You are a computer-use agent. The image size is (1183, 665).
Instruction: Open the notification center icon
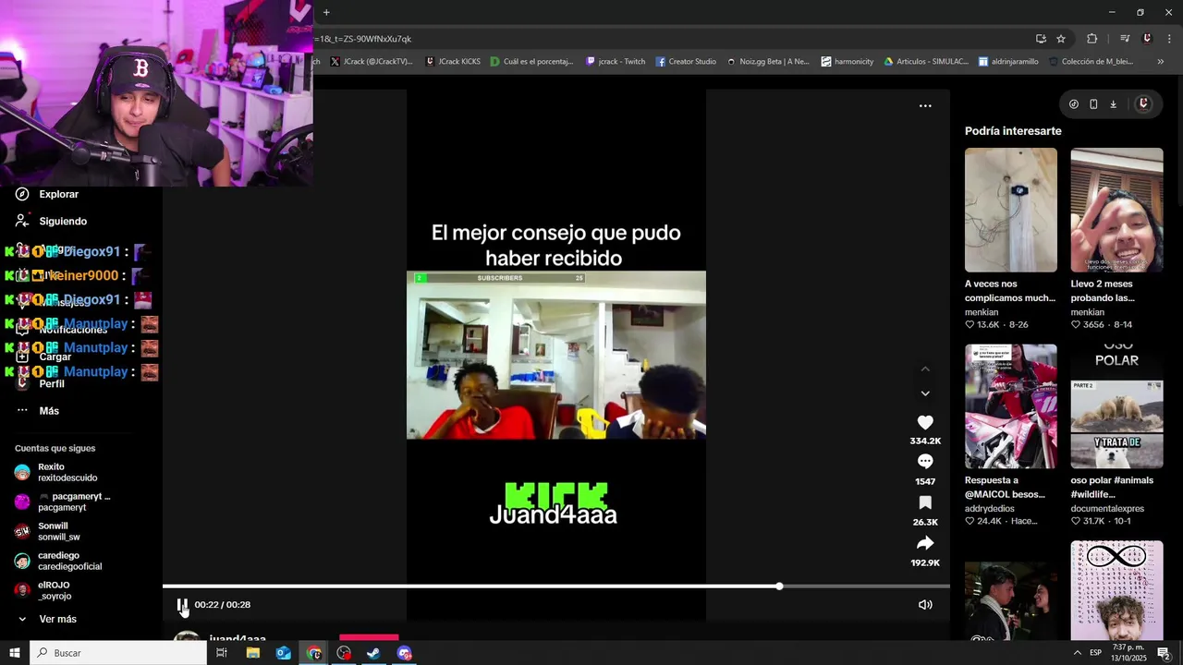click(1165, 653)
